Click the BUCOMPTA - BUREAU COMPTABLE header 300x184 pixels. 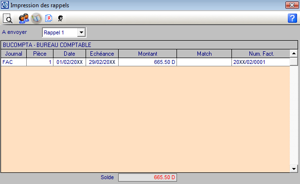(x=149, y=45)
